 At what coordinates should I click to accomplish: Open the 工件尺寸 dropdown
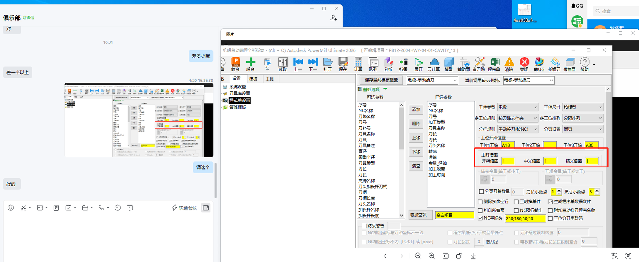tap(583, 107)
